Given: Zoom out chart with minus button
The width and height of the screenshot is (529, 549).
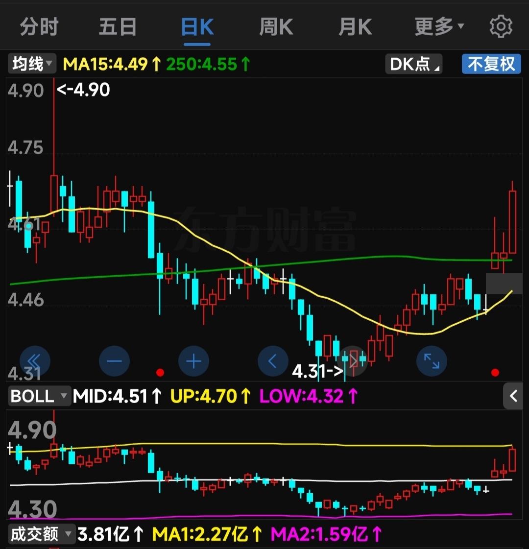Looking at the screenshot, I should pyautogui.click(x=115, y=361).
